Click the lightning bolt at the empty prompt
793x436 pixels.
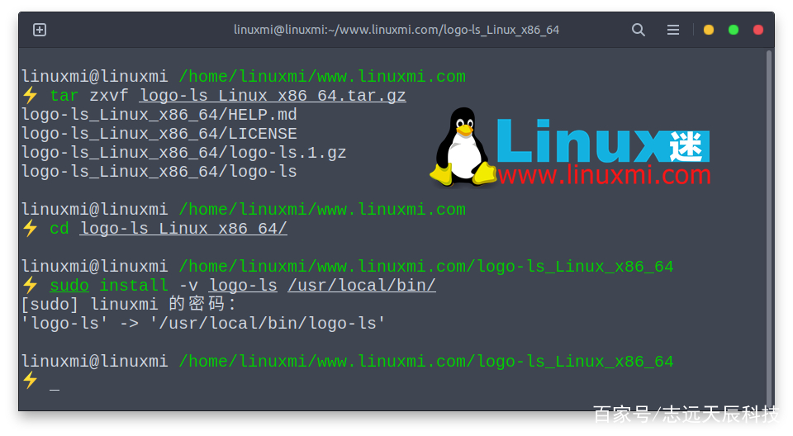[x=31, y=380]
